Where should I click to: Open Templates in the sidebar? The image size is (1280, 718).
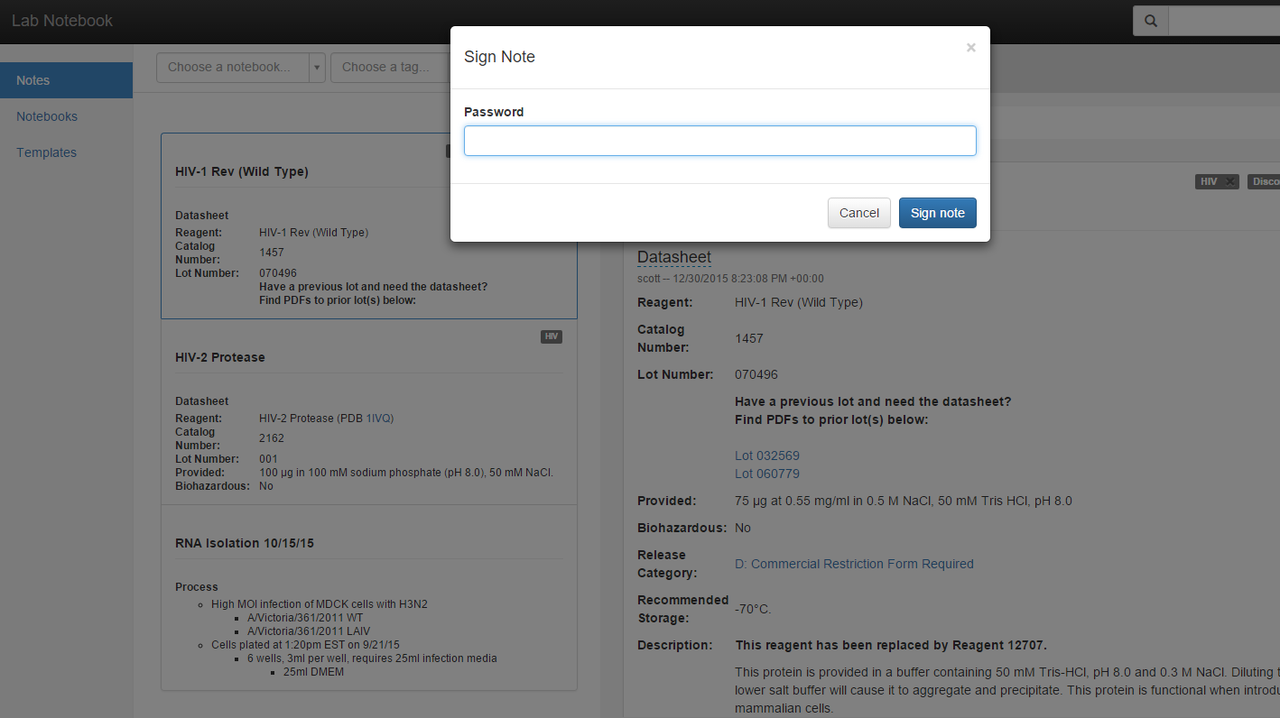(x=46, y=152)
